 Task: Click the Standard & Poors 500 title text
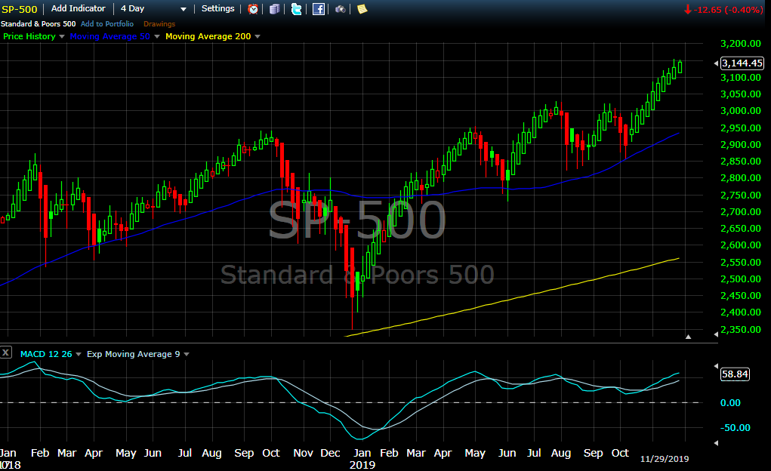coord(38,23)
